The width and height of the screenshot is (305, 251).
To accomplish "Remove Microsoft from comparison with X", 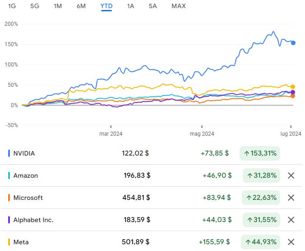I will (291, 198).
